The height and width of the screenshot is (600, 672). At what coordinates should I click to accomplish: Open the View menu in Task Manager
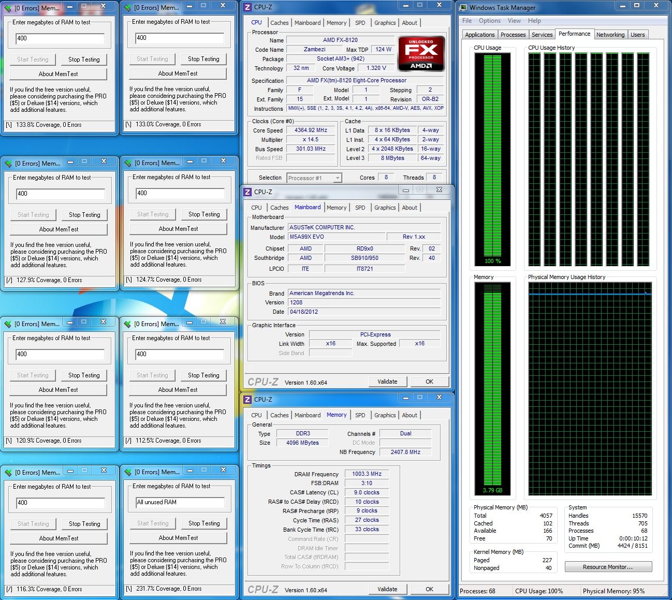(514, 21)
